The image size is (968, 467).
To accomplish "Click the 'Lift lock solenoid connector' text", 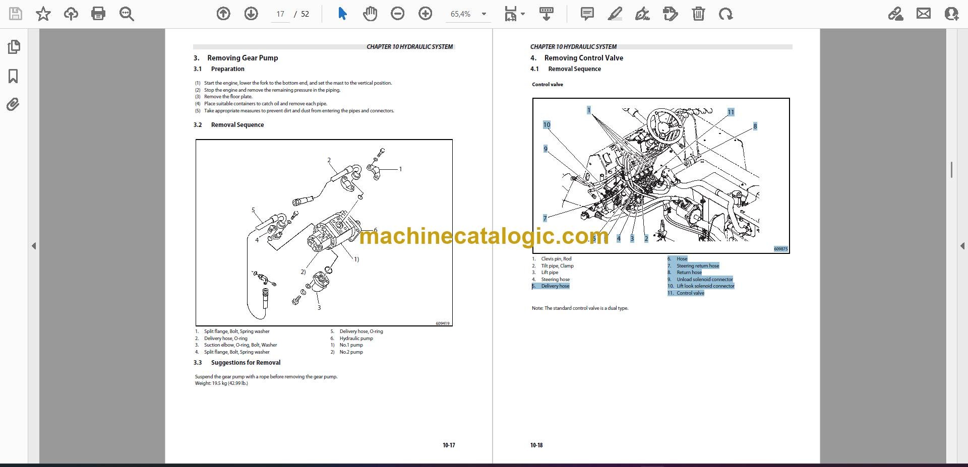I will tap(705, 286).
